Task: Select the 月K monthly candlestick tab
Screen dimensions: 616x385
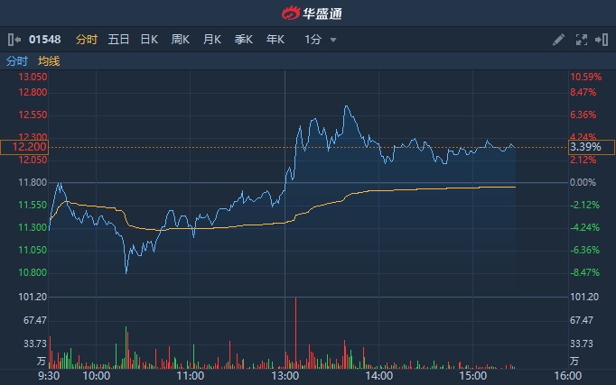Action: point(212,40)
